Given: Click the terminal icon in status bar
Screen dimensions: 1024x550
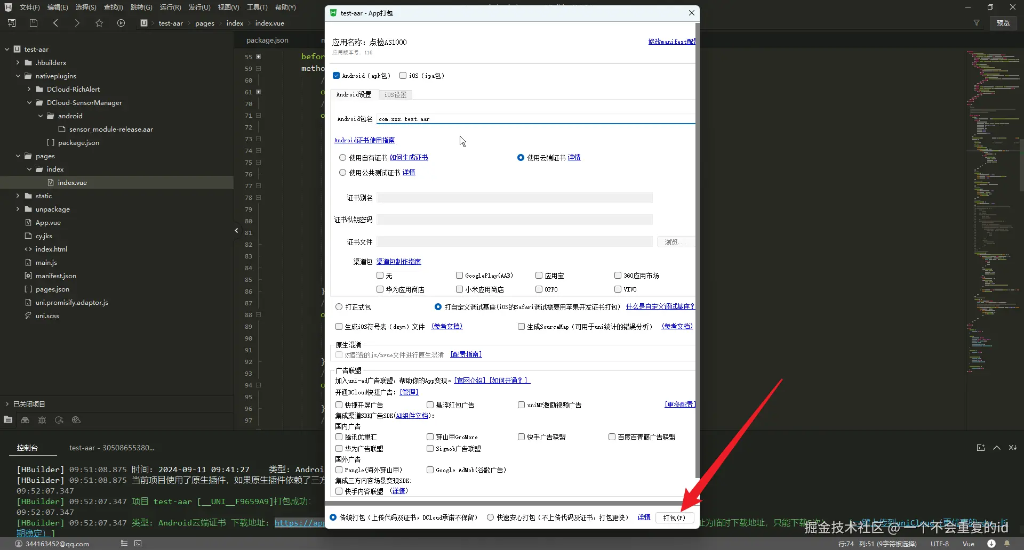Looking at the screenshot, I should pos(138,544).
